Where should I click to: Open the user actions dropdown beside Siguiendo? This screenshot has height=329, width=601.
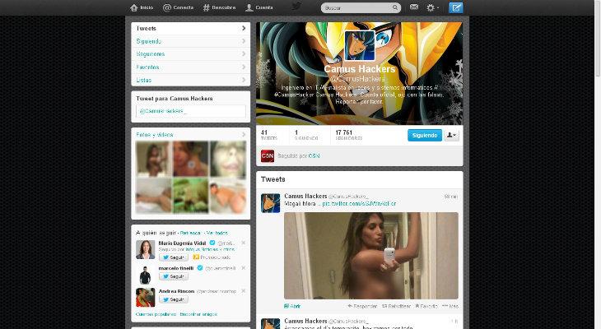click(451, 135)
